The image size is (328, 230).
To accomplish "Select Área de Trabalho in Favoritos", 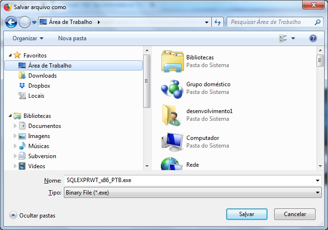I will coord(73,66).
